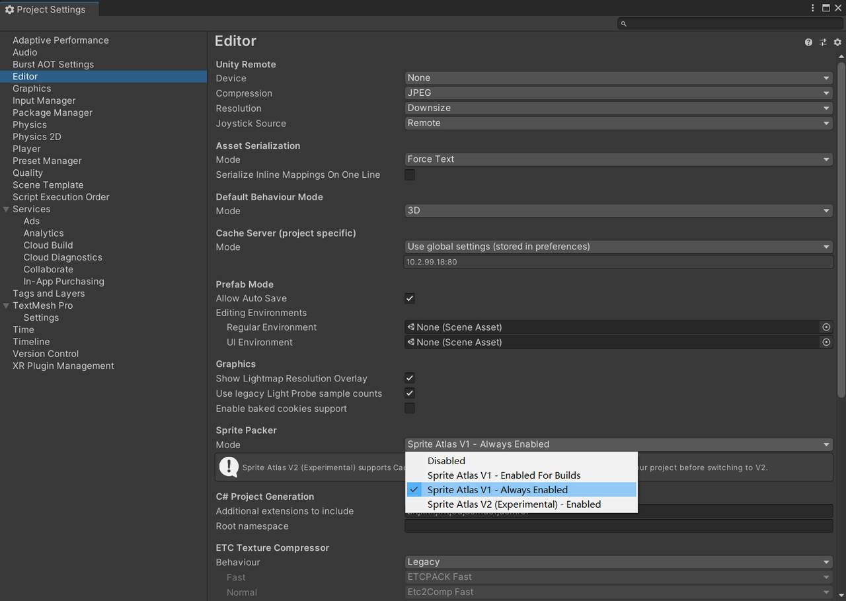This screenshot has height=601, width=846.
Task: Open the window kebab options menu
Action: pos(813,8)
